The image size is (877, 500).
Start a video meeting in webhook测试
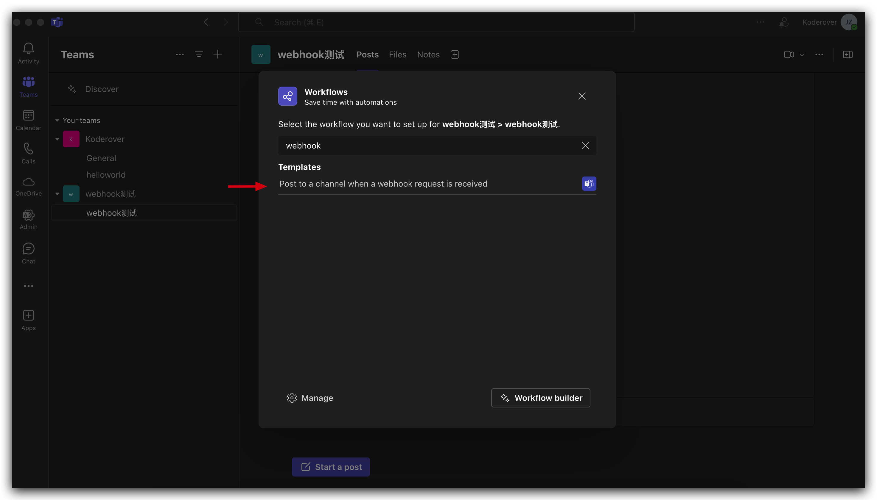788,54
